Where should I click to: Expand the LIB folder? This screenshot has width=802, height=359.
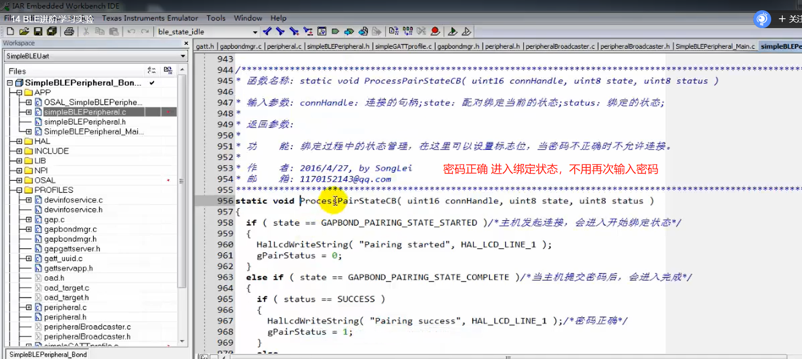point(19,161)
